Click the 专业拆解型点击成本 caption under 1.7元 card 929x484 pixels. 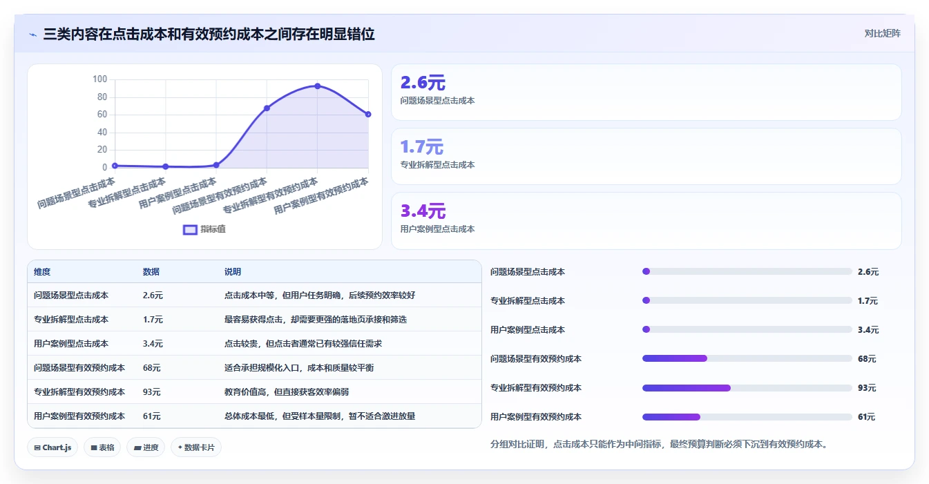pos(438,165)
